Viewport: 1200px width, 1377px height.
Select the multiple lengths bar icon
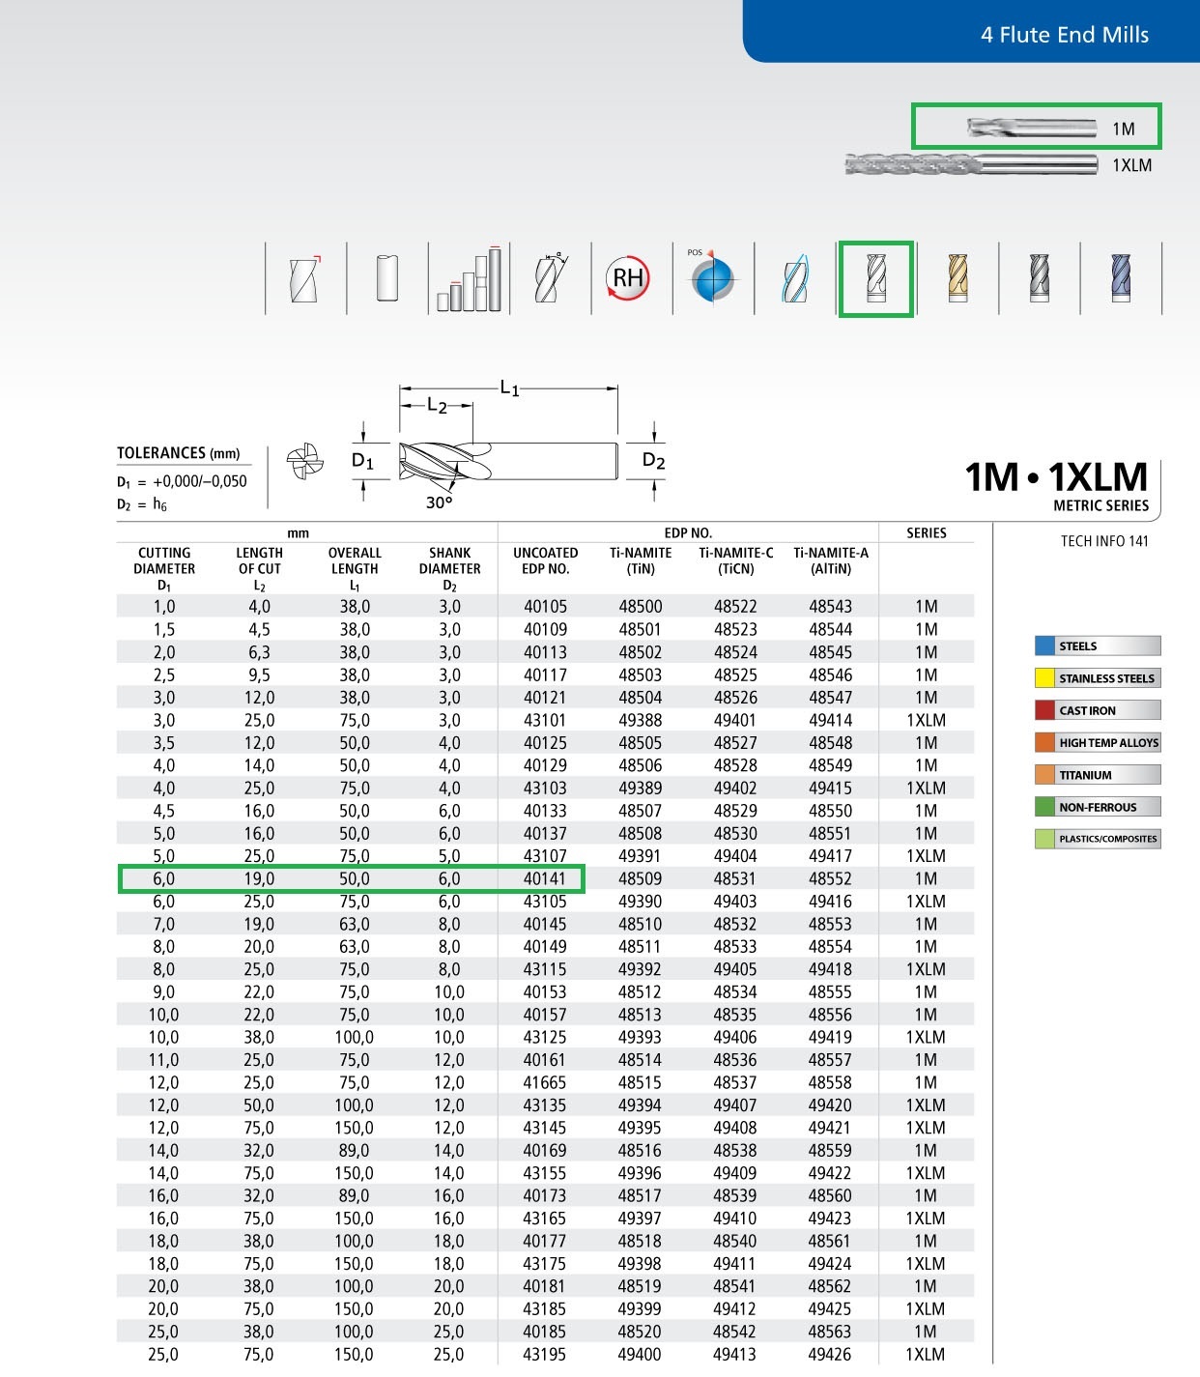pos(469,278)
